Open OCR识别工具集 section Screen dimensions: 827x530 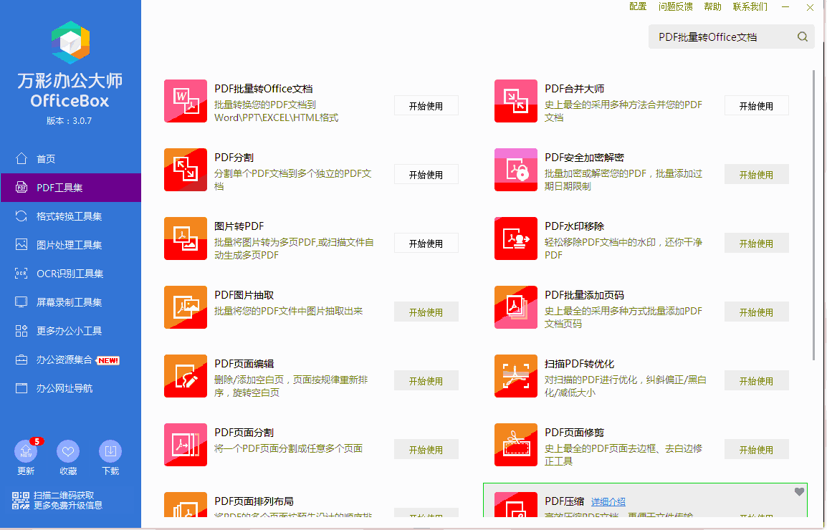point(71,273)
